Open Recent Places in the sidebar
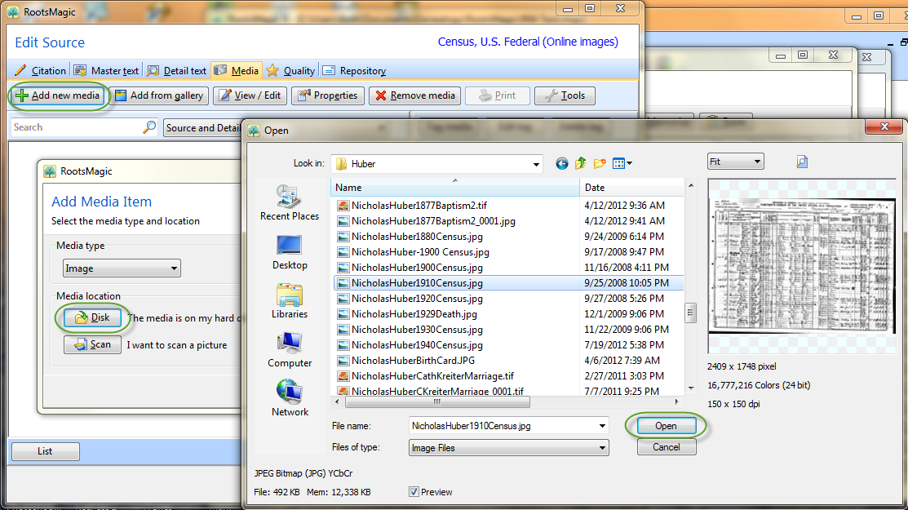This screenshot has width=908, height=510. tap(290, 203)
